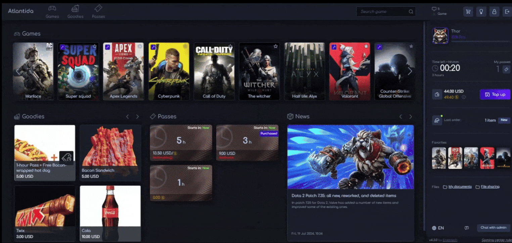Viewport: 512px width, 243px height.
Task: Open Gaming center rules link
Action: tap(497, 240)
